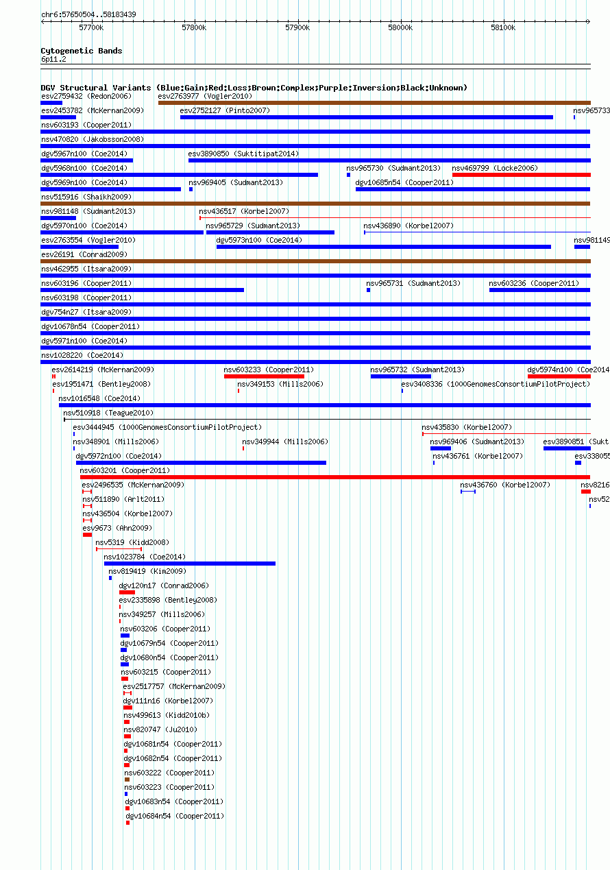Click the nsv348901 (Mills2006) label
This screenshot has width=610, height=870.
(x=116, y=442)
